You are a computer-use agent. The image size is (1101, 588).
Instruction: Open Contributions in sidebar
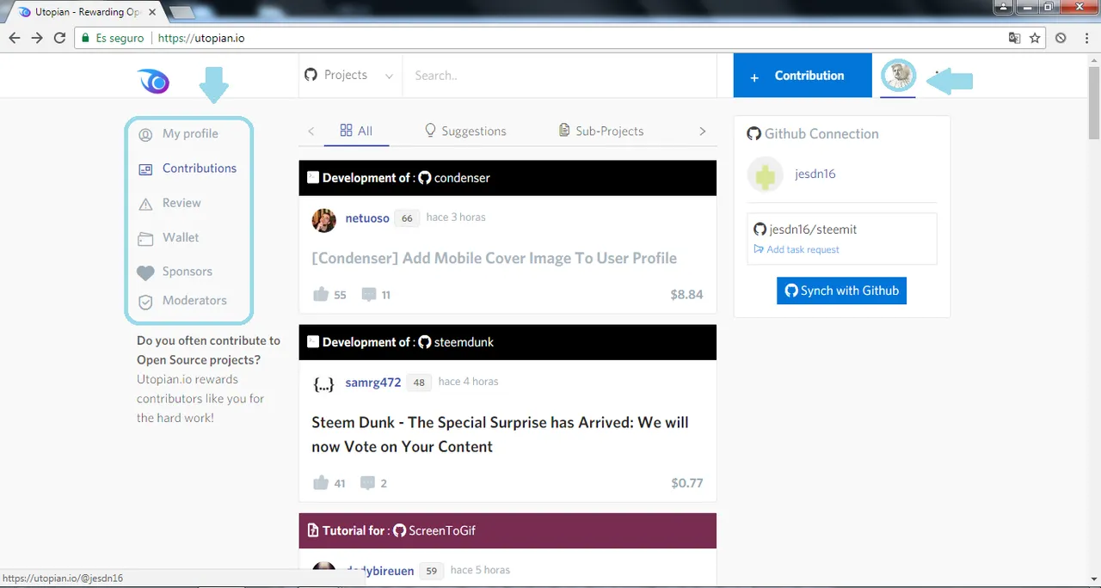[200, 168]
